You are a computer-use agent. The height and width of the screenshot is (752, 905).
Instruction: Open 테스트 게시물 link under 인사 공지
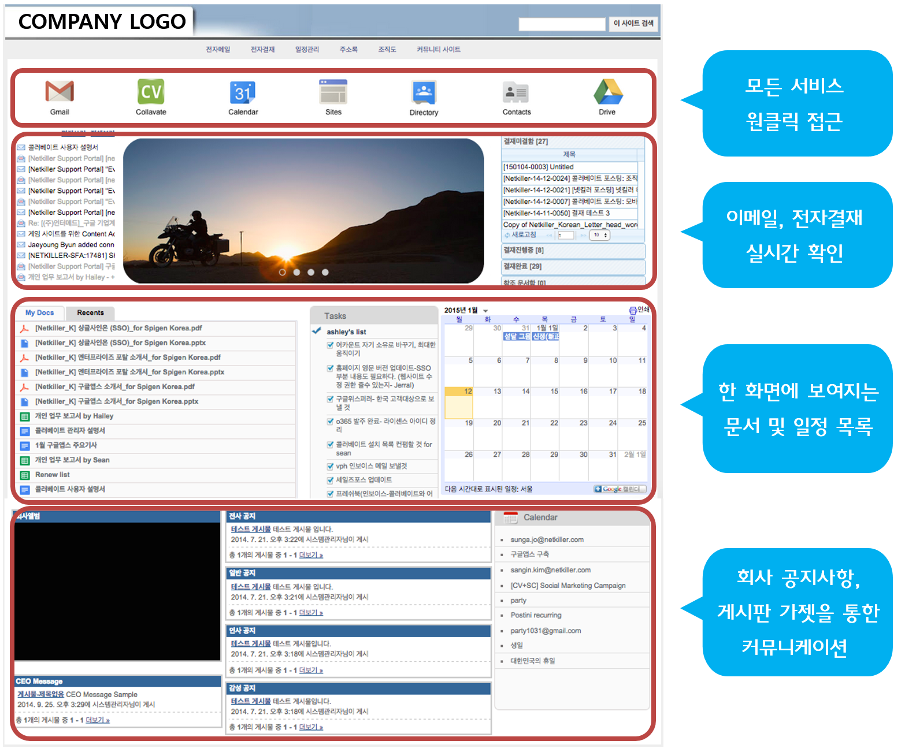click(251, 643)
